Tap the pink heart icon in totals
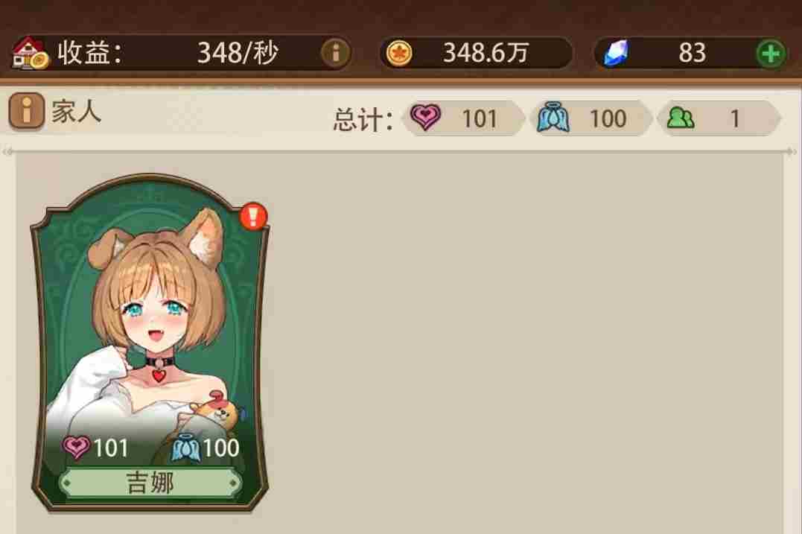This screenshot has width=802, height=534. (x=425, y=117)
